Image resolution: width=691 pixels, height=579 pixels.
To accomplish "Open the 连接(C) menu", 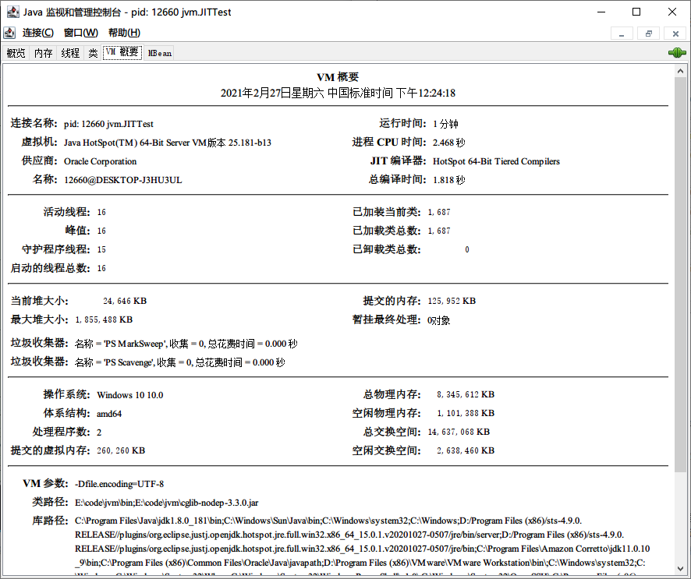I will 38,33.
